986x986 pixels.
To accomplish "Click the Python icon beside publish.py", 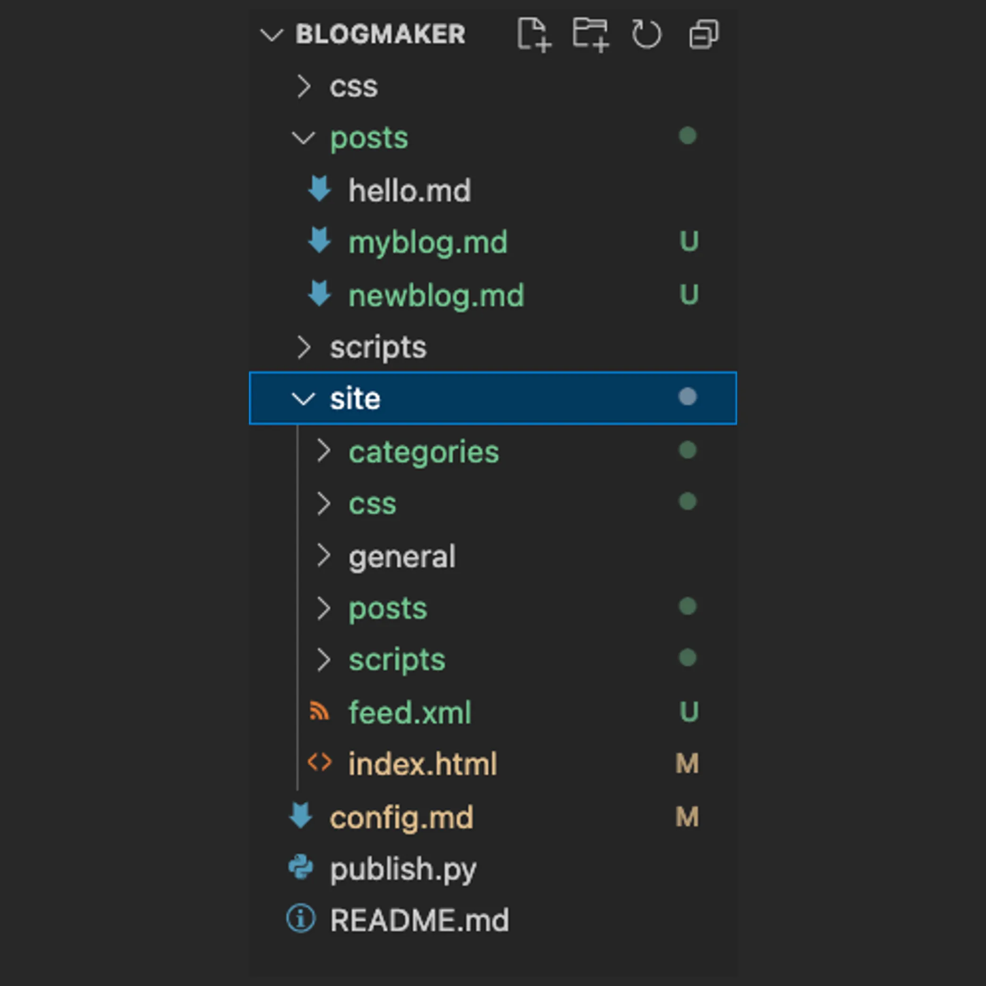I will point(301,867).
